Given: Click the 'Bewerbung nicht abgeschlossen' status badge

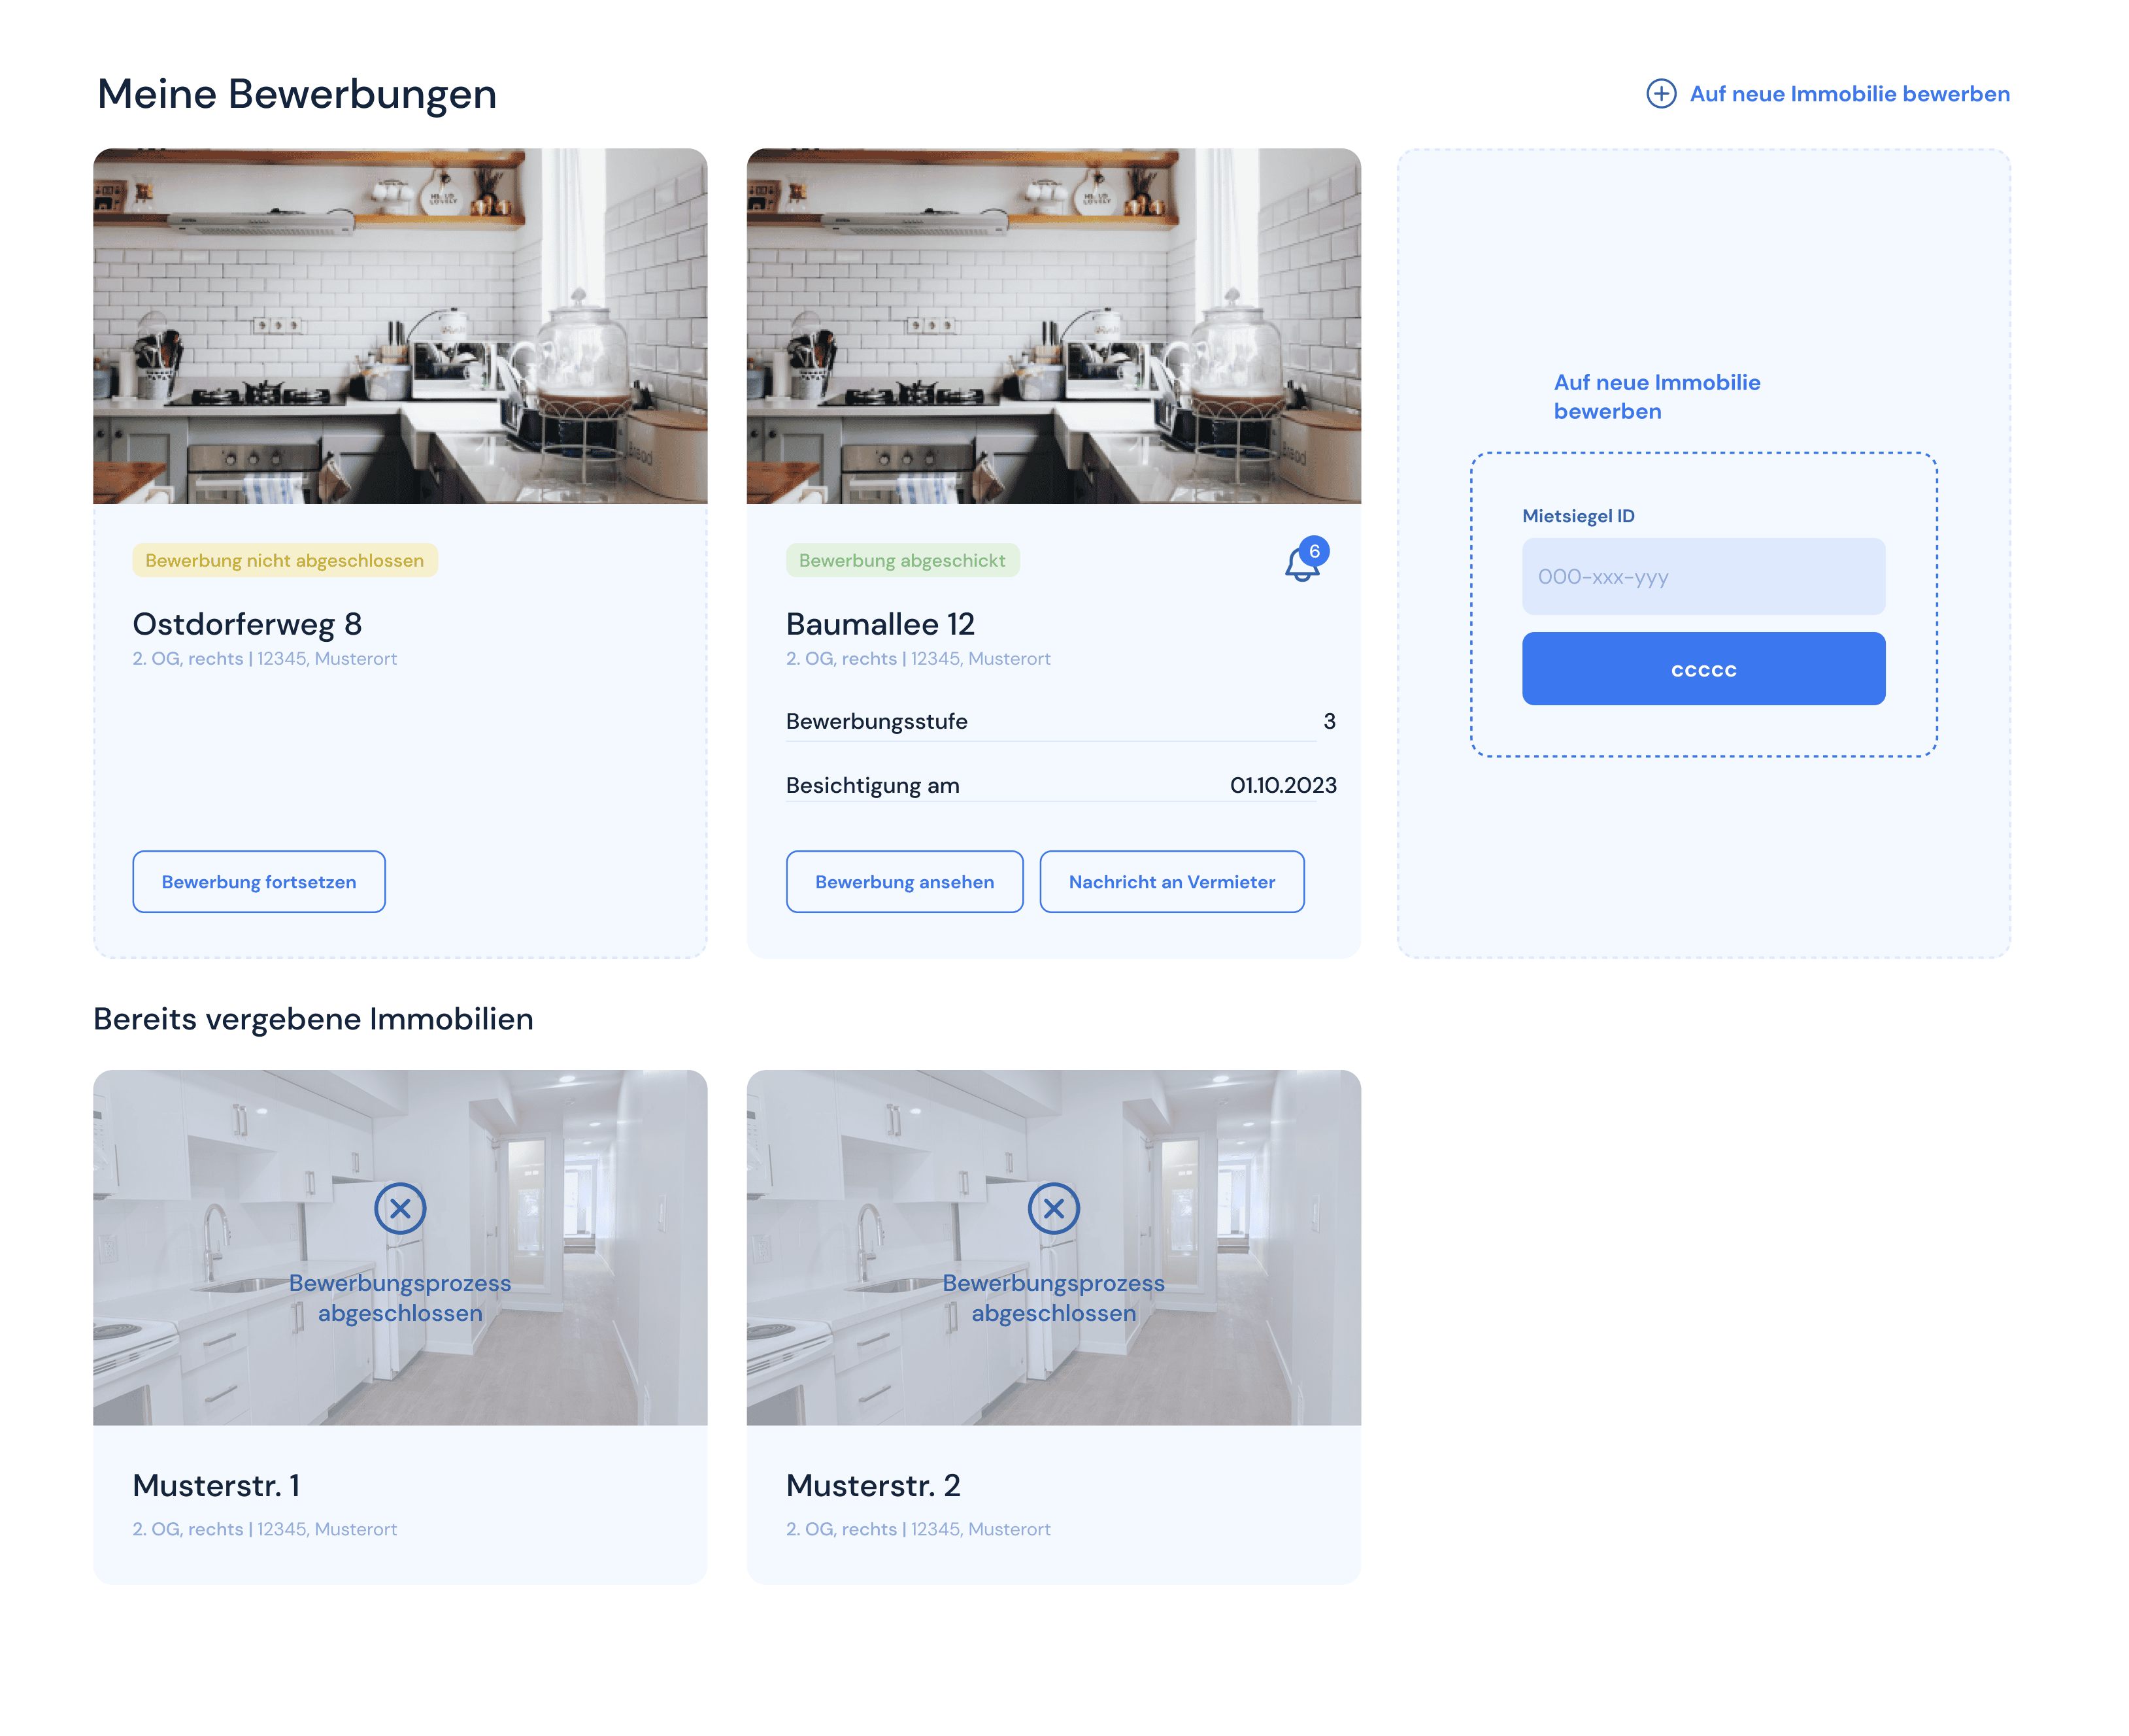Looking at the screenshot, I should (284, 561).
